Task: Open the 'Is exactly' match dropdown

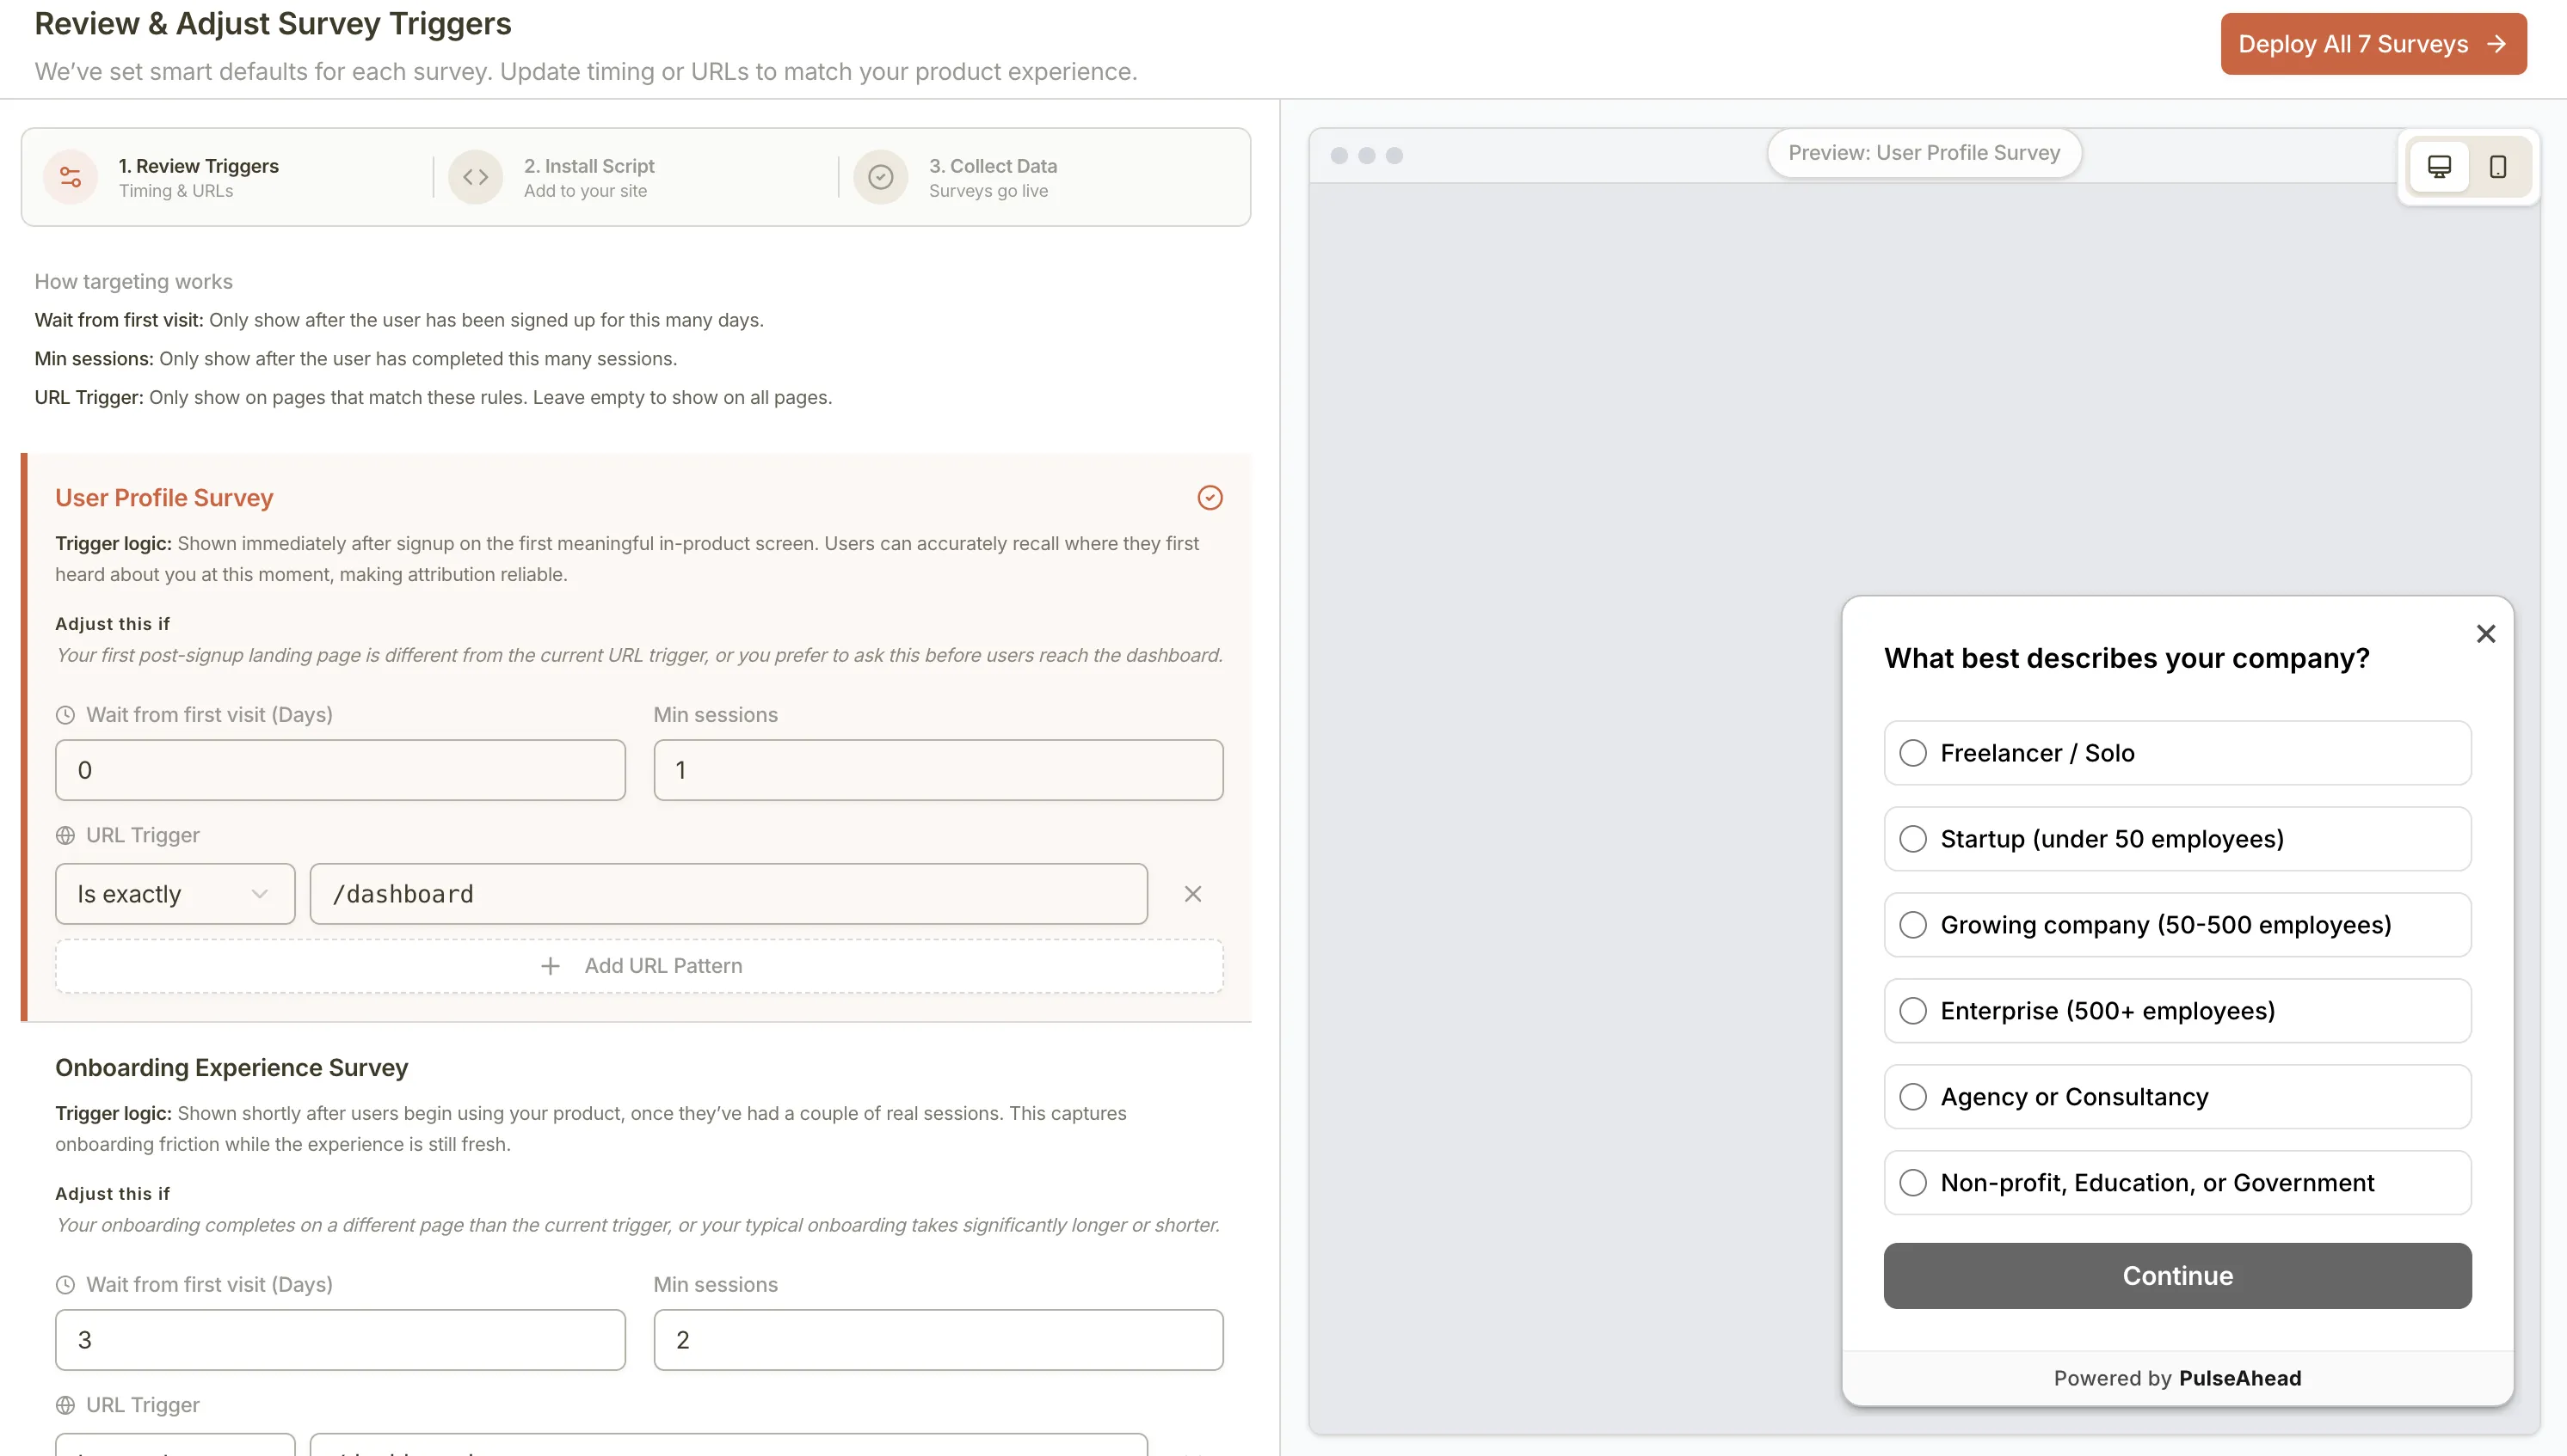Action: (174, 893)
